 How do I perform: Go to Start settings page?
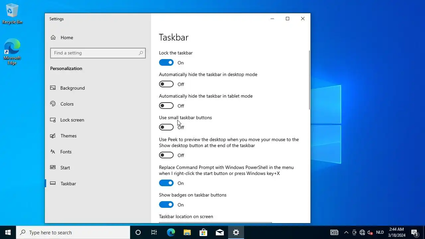click(98, 168)
